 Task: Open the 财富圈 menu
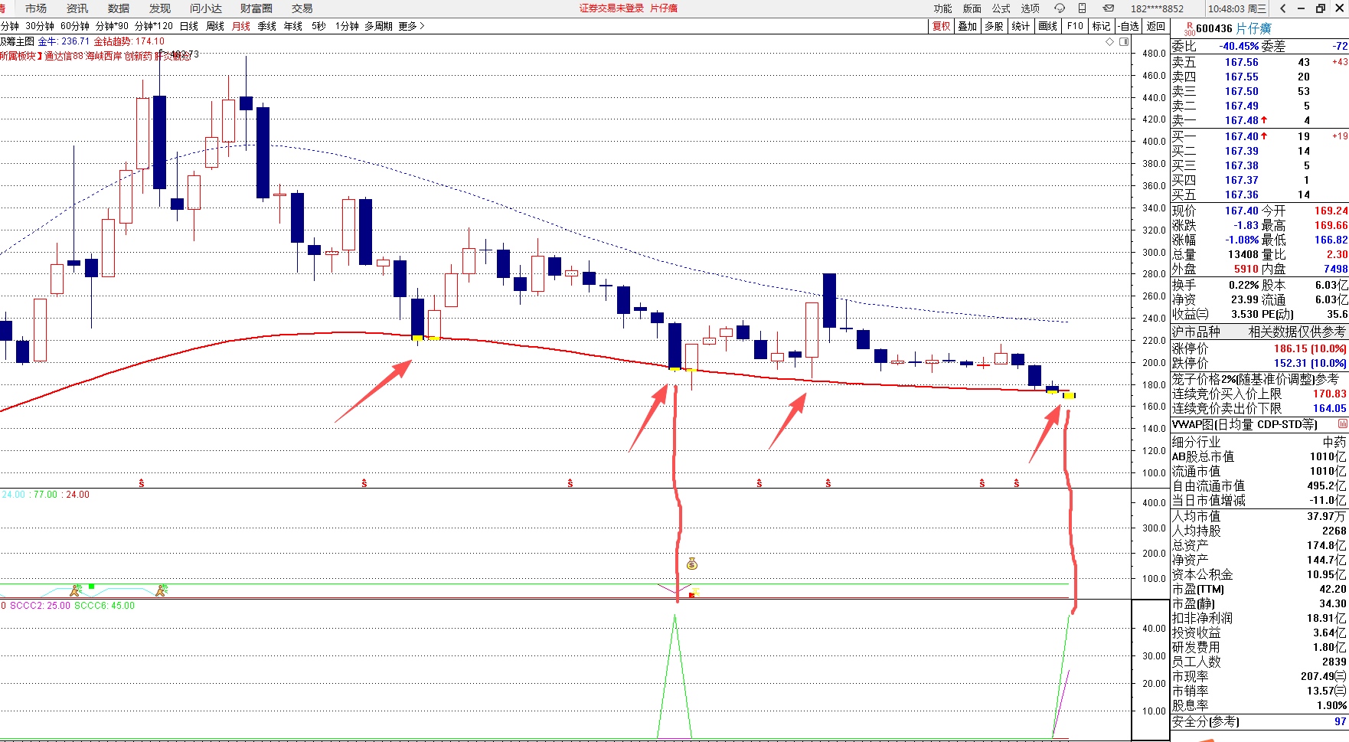[256, 8]
